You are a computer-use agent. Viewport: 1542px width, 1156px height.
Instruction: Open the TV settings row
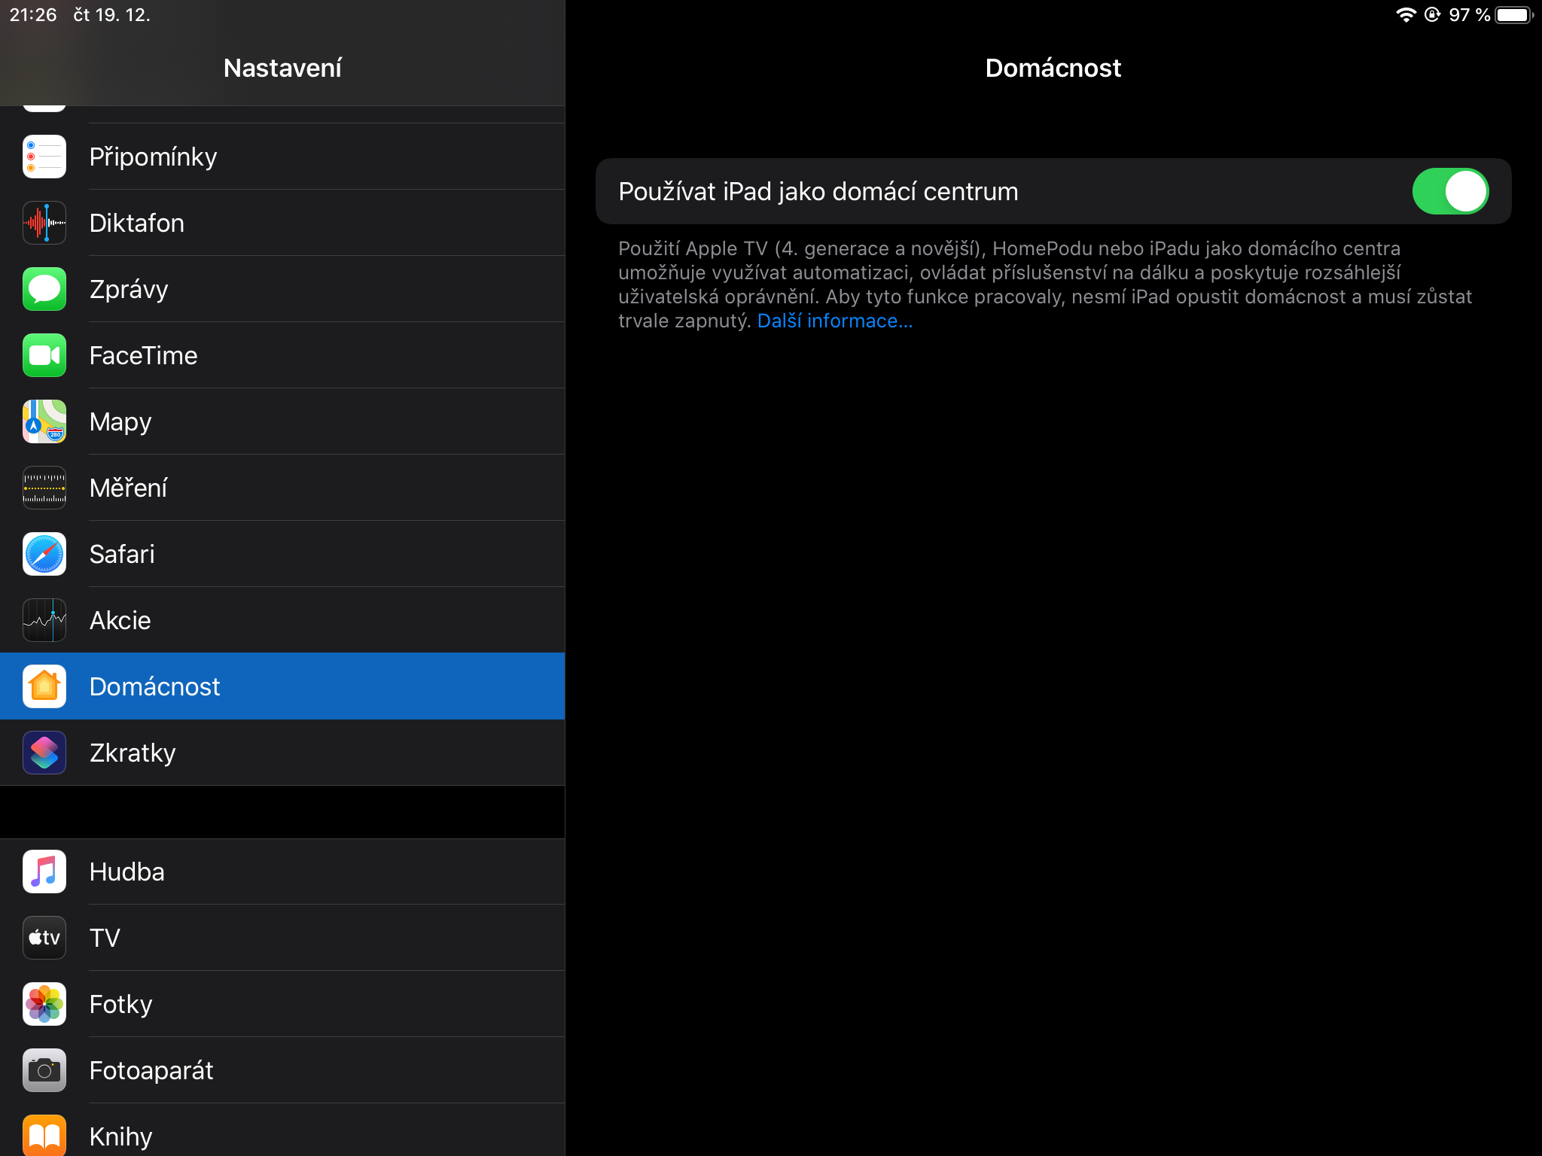[x=282, y=938]
